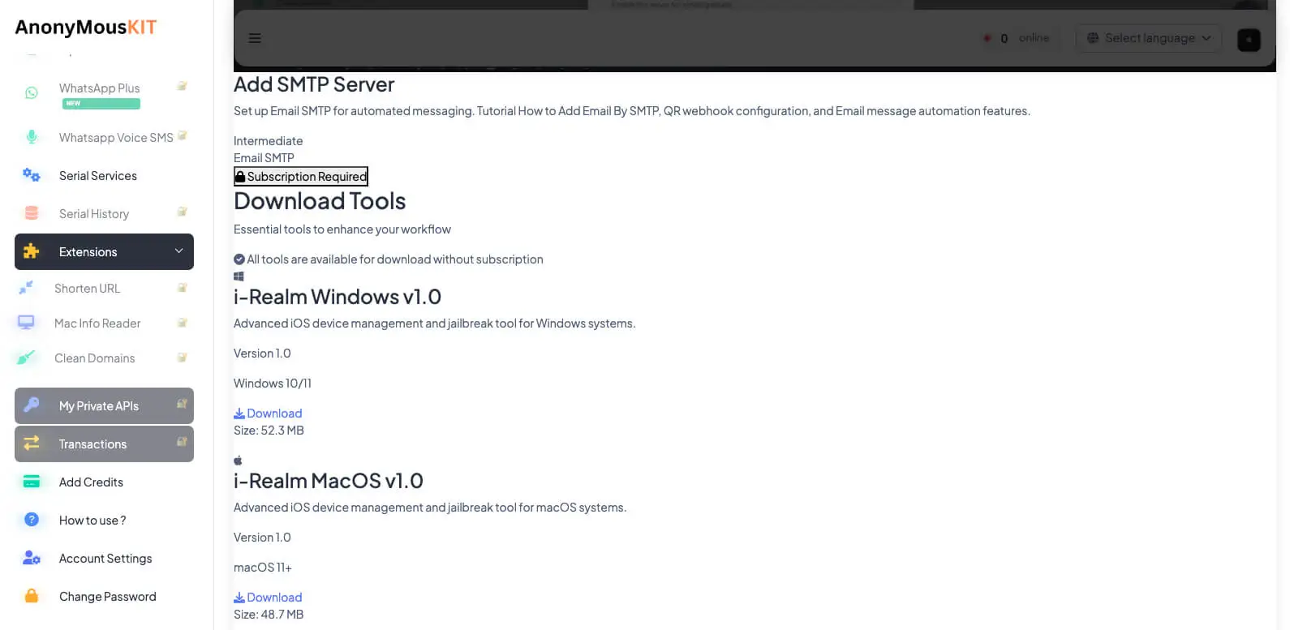The image size is (1290, 630).
Task: Click the lock badge next to Shorten URL
Action: click(183, 288)
